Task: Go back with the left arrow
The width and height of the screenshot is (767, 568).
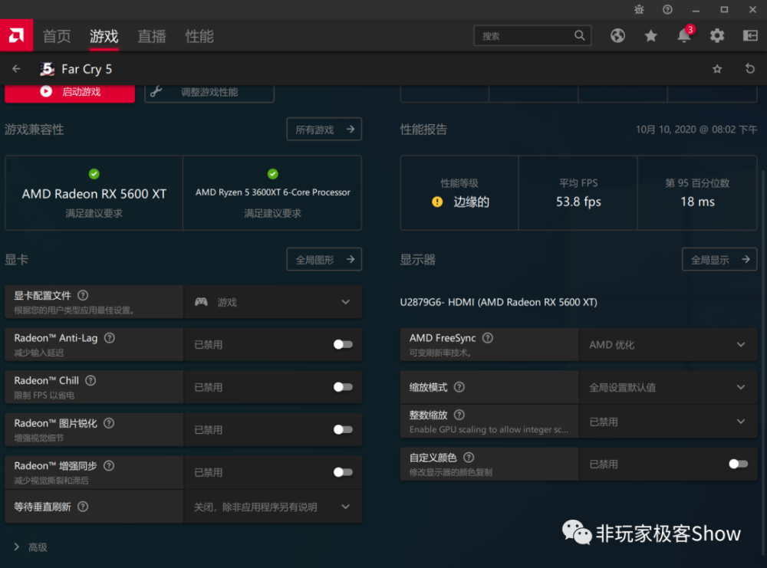Action: [x=16, y=69]
